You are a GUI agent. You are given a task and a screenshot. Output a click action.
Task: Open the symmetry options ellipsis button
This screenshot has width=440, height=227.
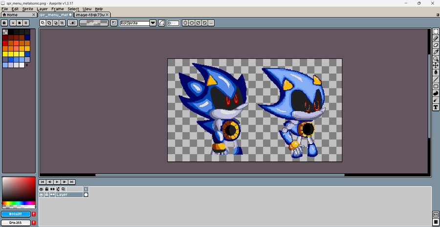click(x=211, y=23)
